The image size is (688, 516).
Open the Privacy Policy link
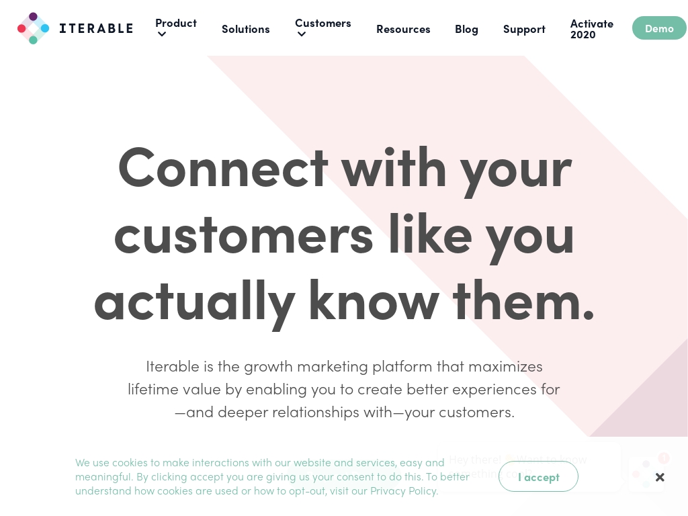point(402,490)
